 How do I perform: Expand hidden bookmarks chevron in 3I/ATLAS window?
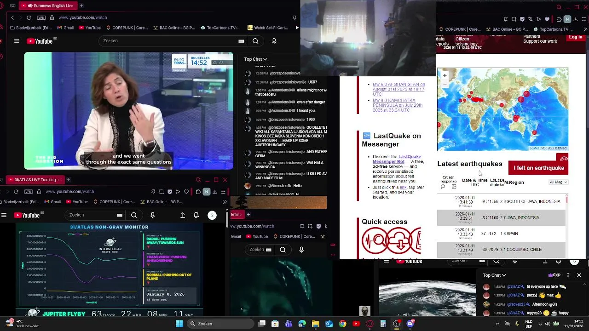click(x=225, y=202)
